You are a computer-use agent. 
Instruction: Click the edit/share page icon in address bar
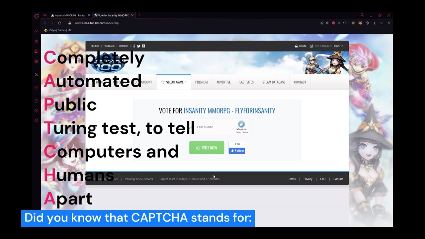click(x=322, y=23)
